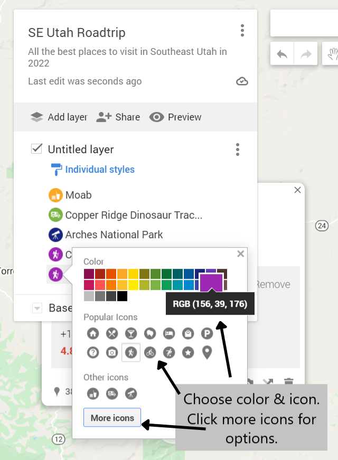Choose the parking P icon
The height and width of the screenshot is (460, 338).
tap(207, 334)
